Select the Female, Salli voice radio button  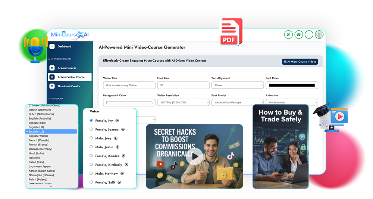tap(91, 182)
